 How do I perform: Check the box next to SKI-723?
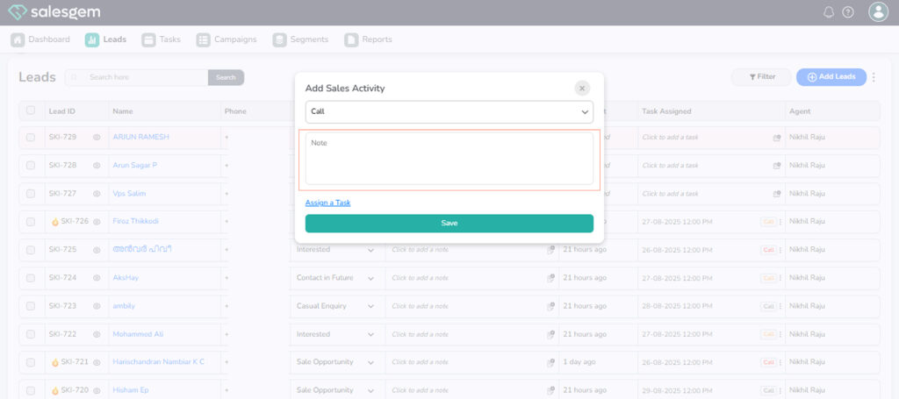pyautogui.click(x=31, y=306)
